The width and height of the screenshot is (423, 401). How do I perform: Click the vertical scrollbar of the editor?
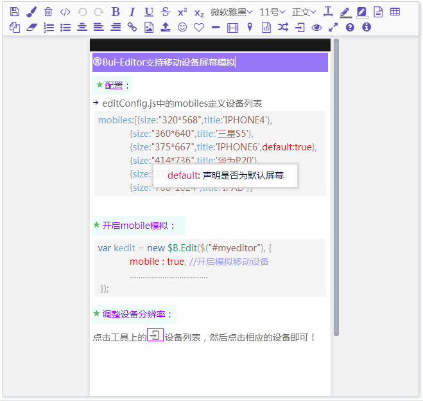coord(336,186)
